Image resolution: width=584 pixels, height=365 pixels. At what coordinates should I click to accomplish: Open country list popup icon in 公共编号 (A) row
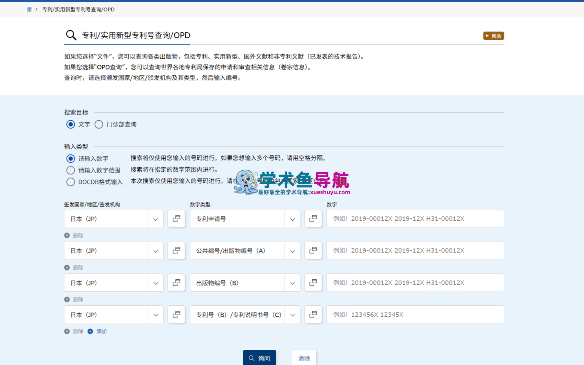[x=176, y=251]
